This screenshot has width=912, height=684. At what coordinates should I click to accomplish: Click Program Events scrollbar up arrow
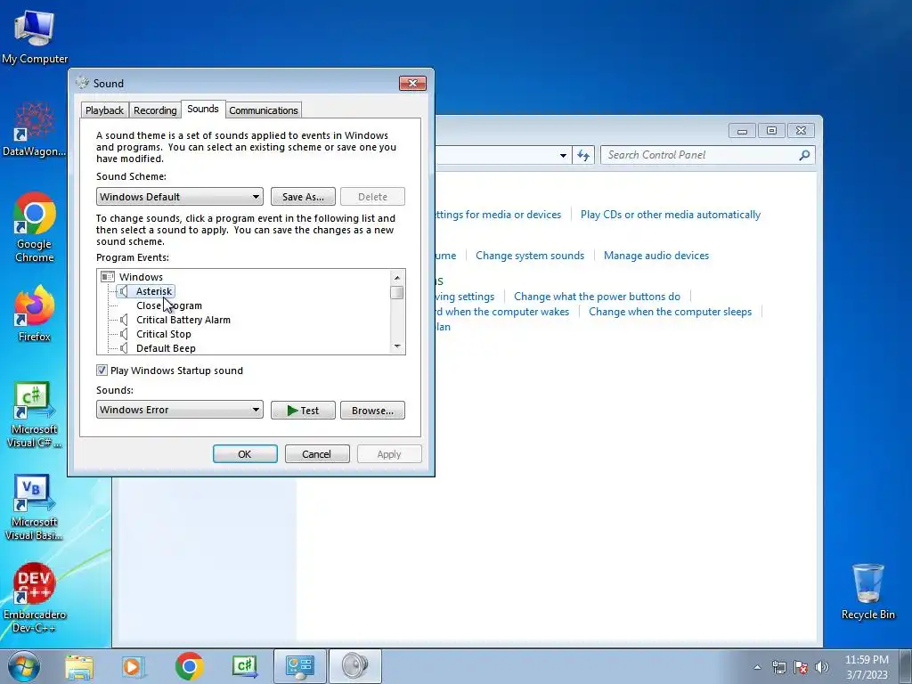[x=397, y=278]
